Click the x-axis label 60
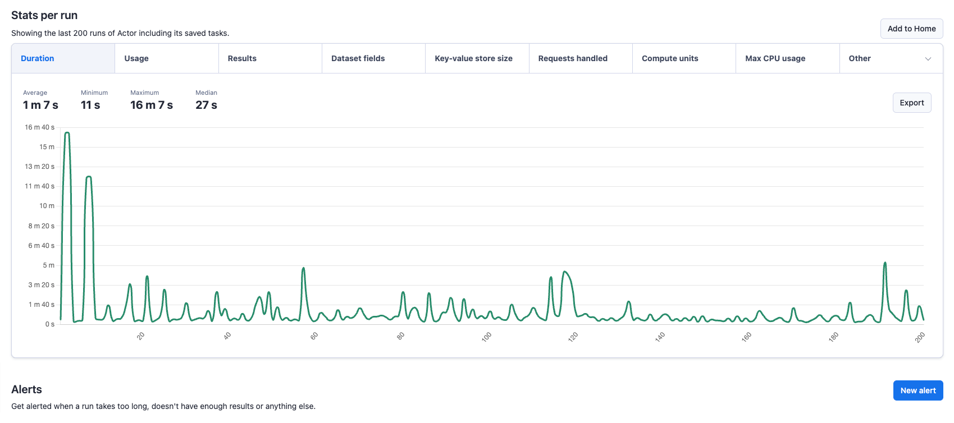Viewport: 954px width, 423px height. point(314,336)
